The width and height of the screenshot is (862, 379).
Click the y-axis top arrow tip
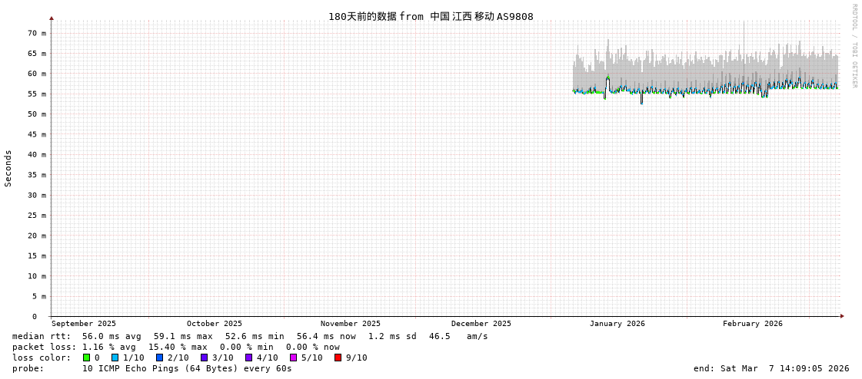(x=52, y=18)
